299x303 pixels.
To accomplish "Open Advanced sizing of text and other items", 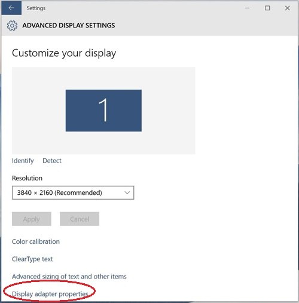I will click(69, 277).
